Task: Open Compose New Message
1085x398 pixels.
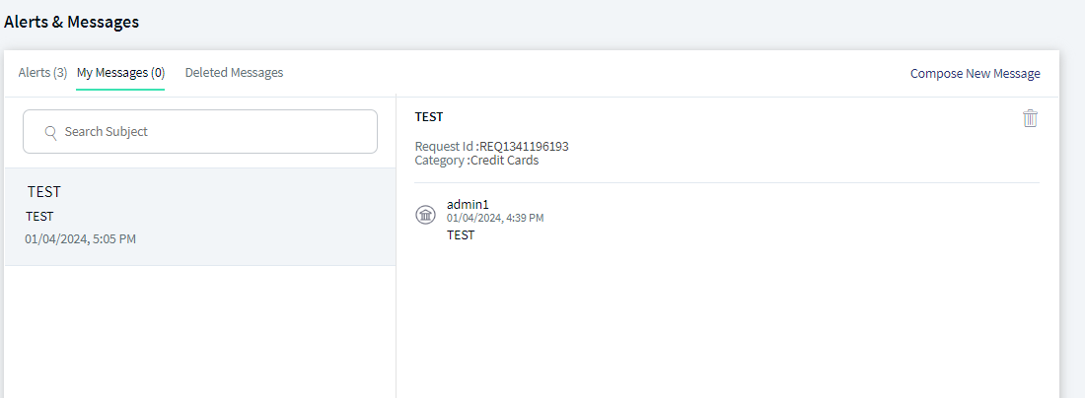Action: [x=975, y=73]
